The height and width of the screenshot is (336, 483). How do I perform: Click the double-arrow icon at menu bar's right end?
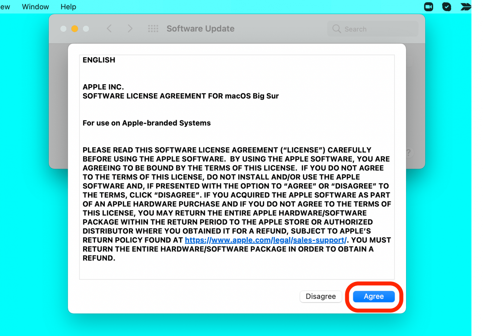click(x=465, y=7)
